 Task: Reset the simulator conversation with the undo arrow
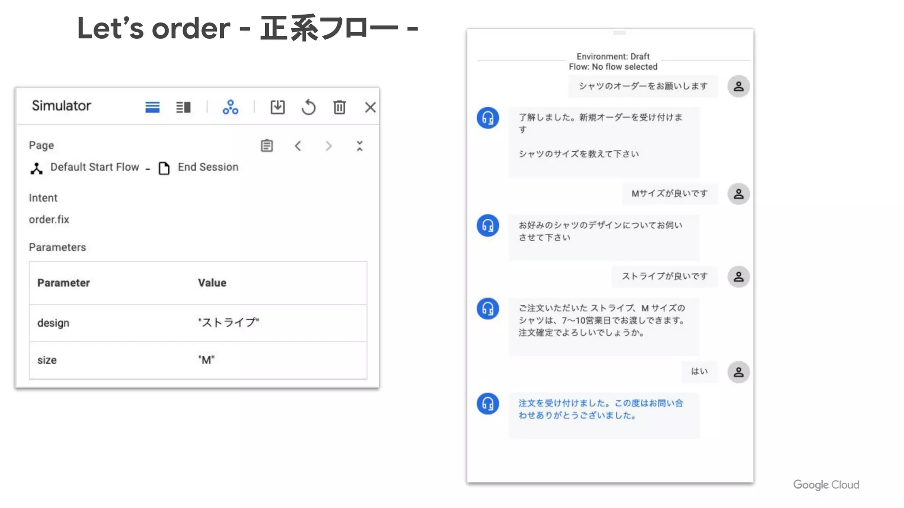coord(309,107)
